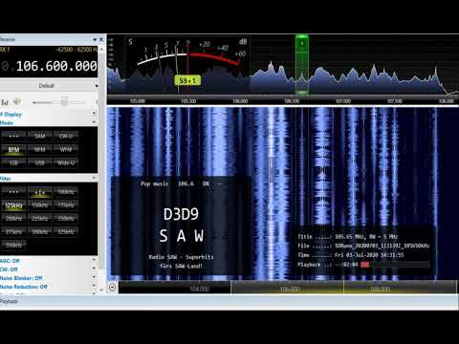
Task: Click the 107.000 frequency scale label
Action: (x=343, y=101)
